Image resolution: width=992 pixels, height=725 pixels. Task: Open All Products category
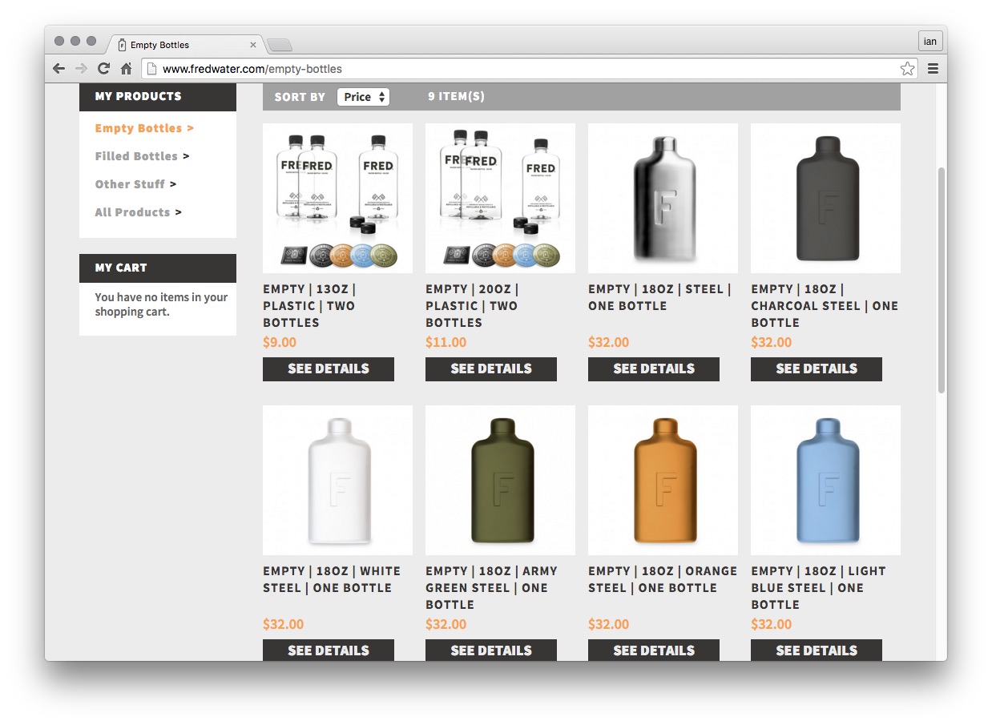tap(132, 212)
